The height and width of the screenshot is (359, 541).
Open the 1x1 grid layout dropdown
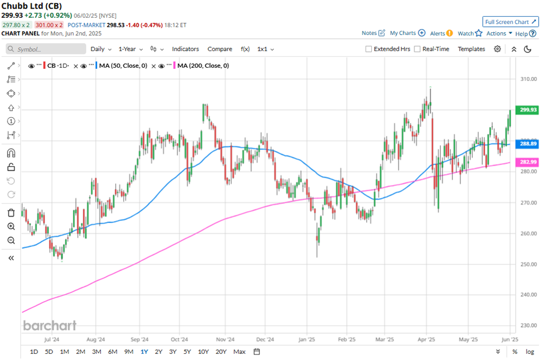(x=265, y=49)
